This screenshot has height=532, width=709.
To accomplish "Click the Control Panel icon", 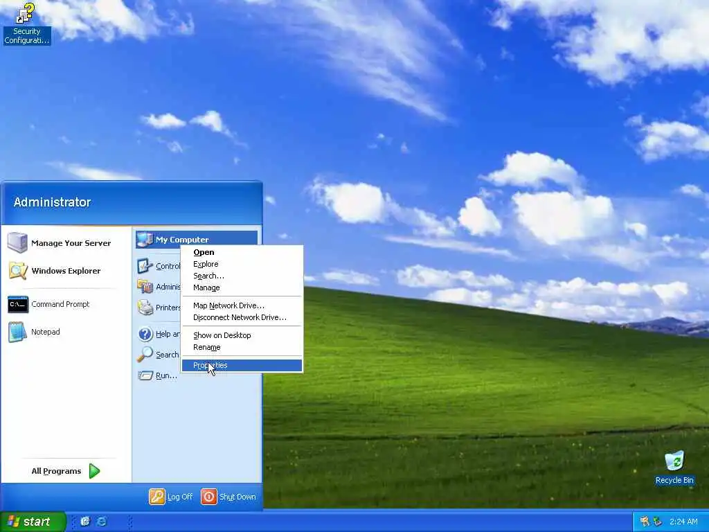I will coord(145,266).
